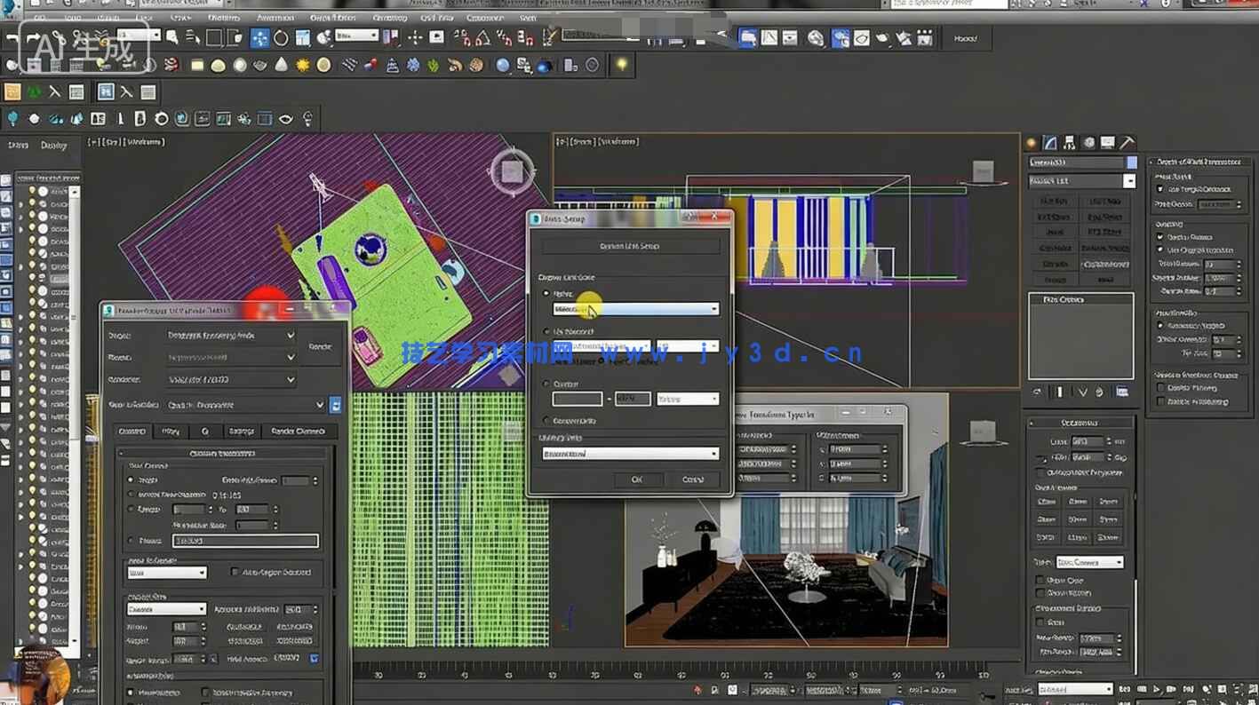Screen dimensions: 1259x705
Task: Open Select by Name on the toolbar
Action: click(x=192, y=37)
